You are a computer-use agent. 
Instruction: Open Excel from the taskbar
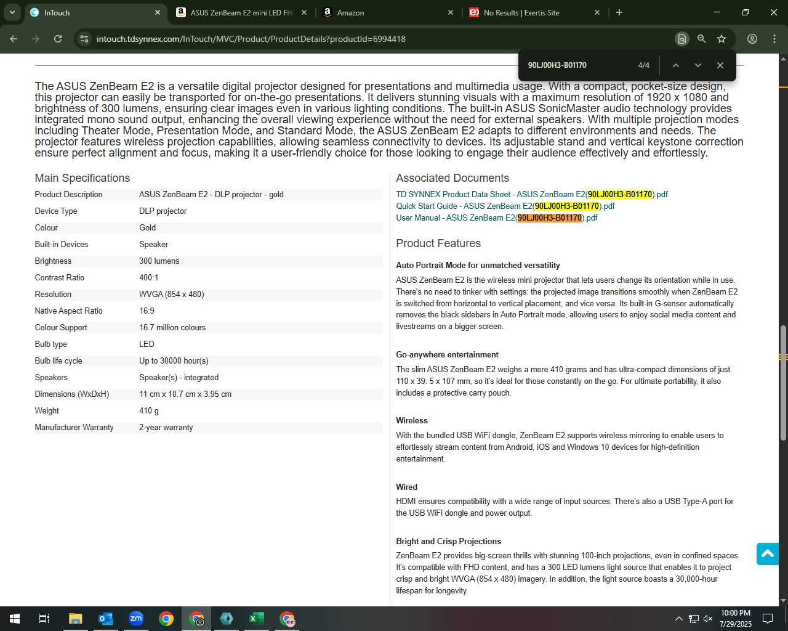pyautogui.click(x=257, y=619)
